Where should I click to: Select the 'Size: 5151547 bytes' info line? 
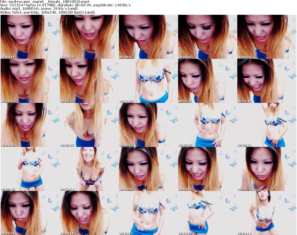pos(65,5)
